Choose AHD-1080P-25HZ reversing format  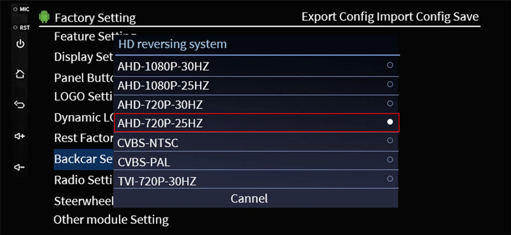coord(257,85)
